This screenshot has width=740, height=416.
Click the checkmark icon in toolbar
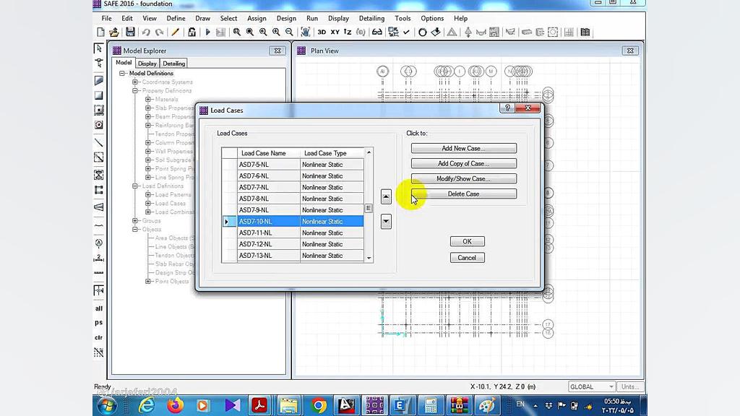[406, 32]
